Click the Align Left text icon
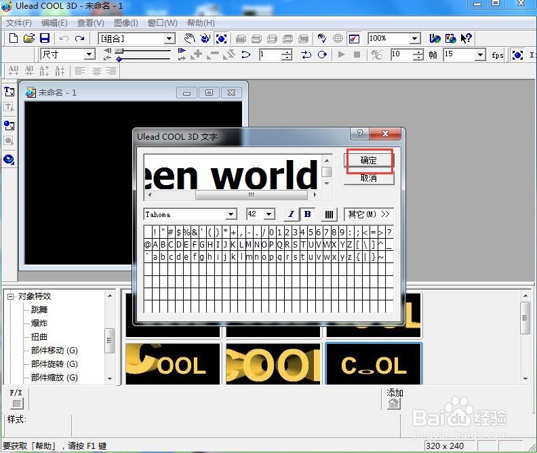 tap(80, 71)
